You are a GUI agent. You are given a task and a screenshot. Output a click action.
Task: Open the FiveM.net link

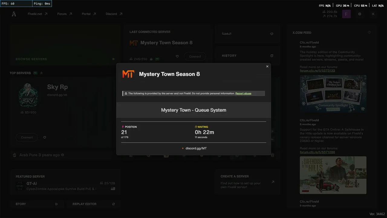click(37, 14)
